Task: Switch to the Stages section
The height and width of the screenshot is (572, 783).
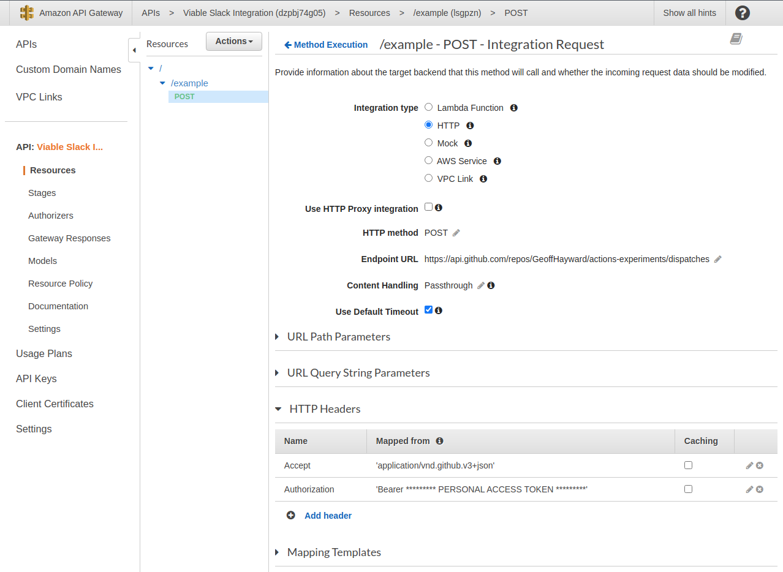Action: click(x=42, y=193)
